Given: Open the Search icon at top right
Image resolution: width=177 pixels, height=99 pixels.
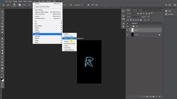Looking at the screenshot, I should click(x=166, y=5).
